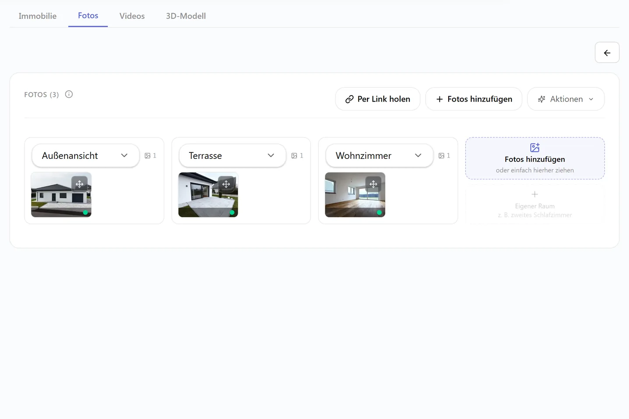The image size is (629, 419).
Task: Click the 'oder einfach hierher ziehen' text
Action: [x=535, y=170]
